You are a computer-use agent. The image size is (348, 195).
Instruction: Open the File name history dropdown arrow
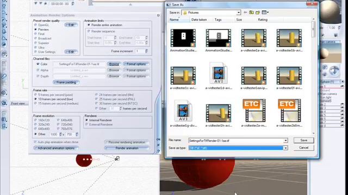tap(285, 141)
